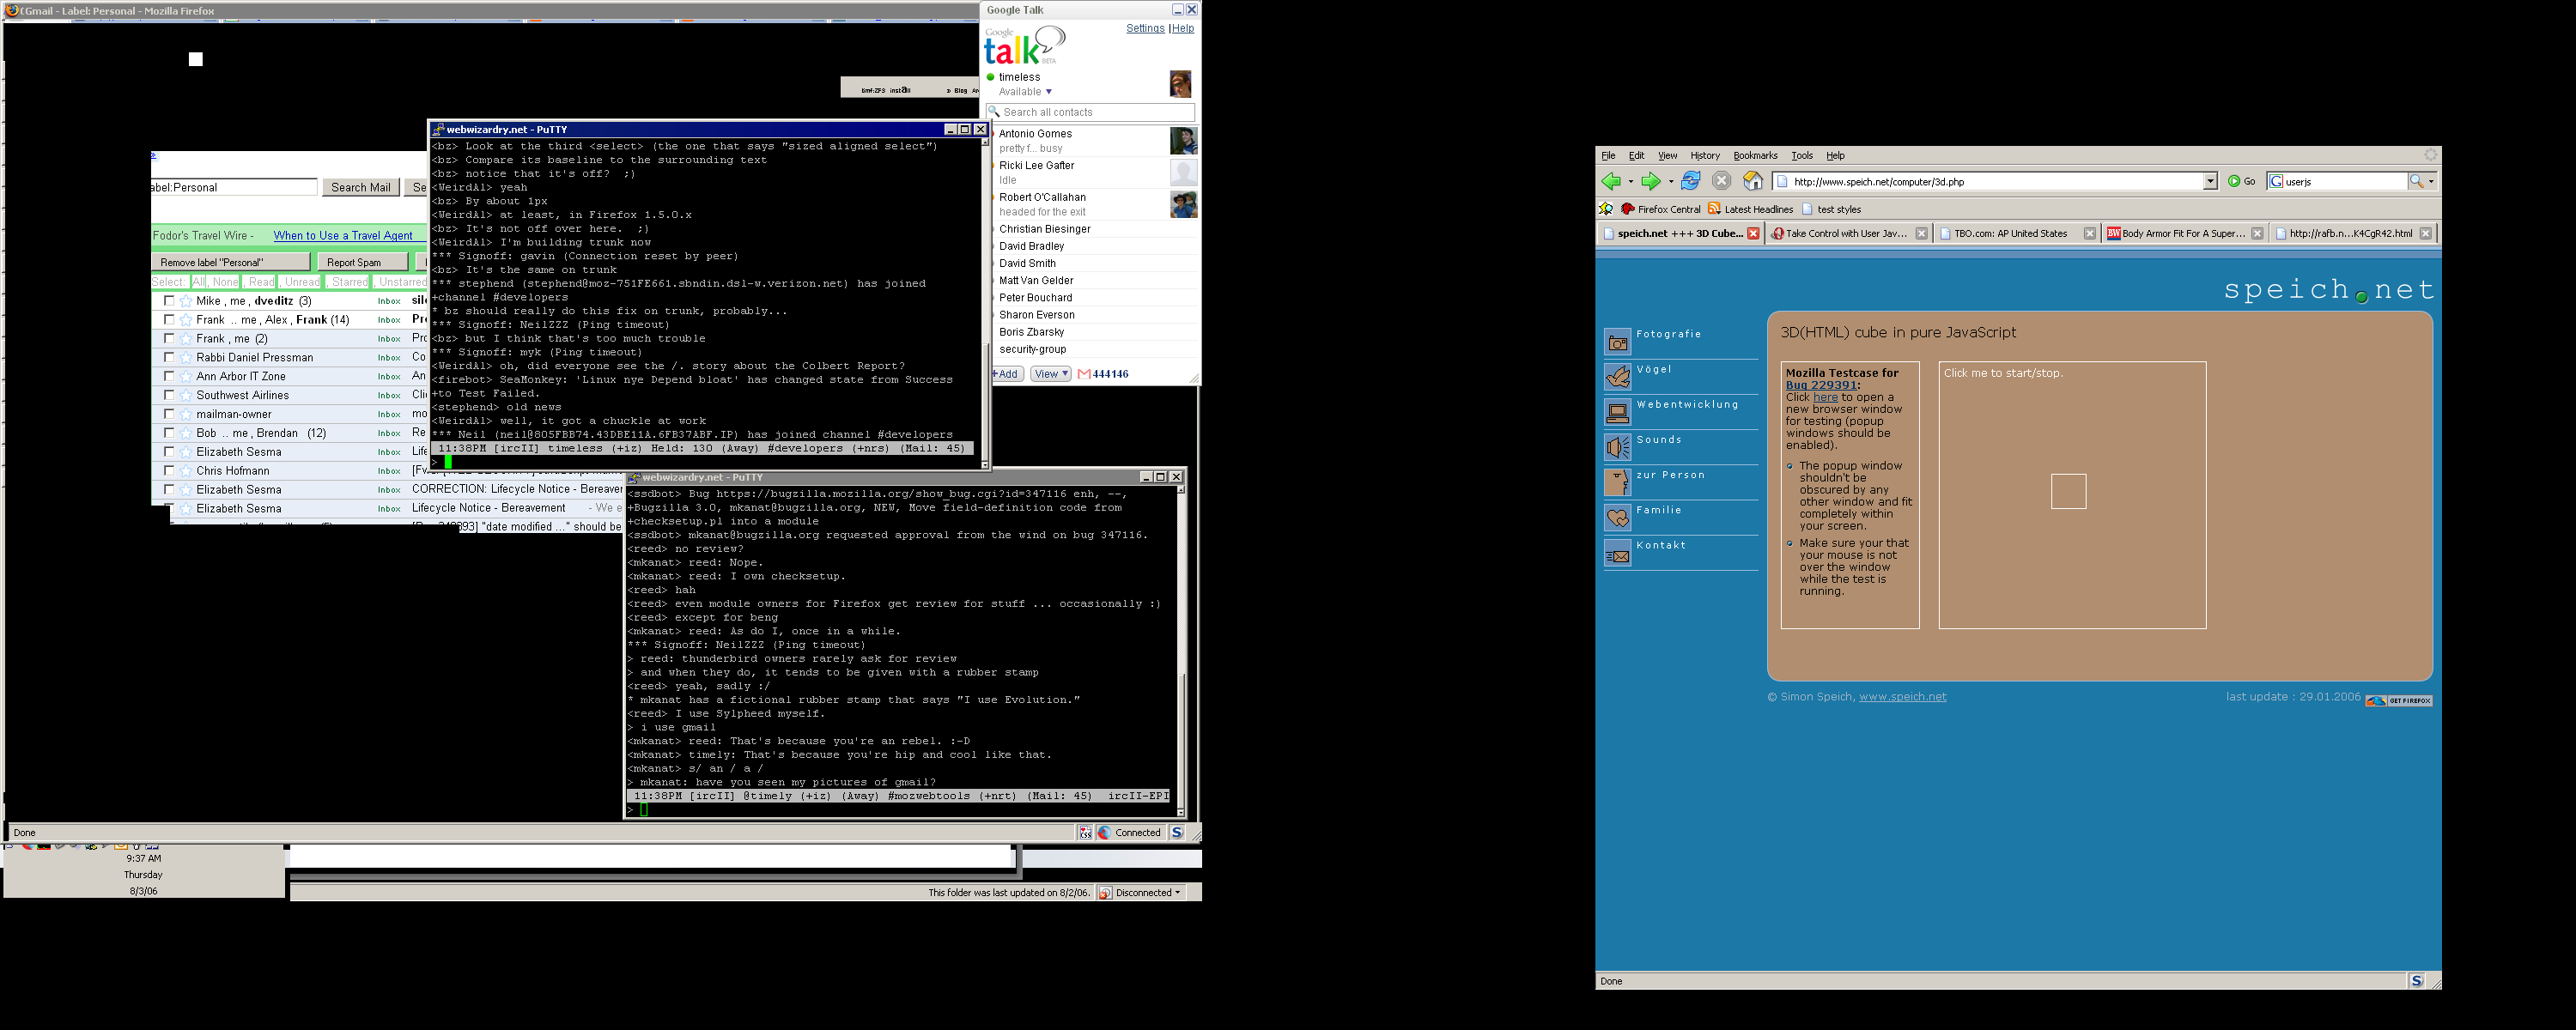
Task: Open the Vögel bird icon
Action: coord(1617,377)
